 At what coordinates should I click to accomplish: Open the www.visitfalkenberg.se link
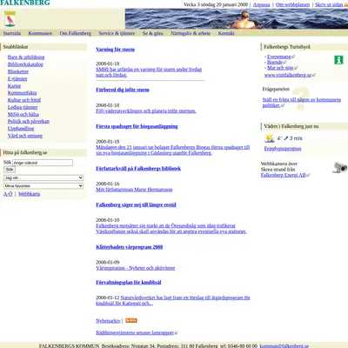tap(288, 75)
